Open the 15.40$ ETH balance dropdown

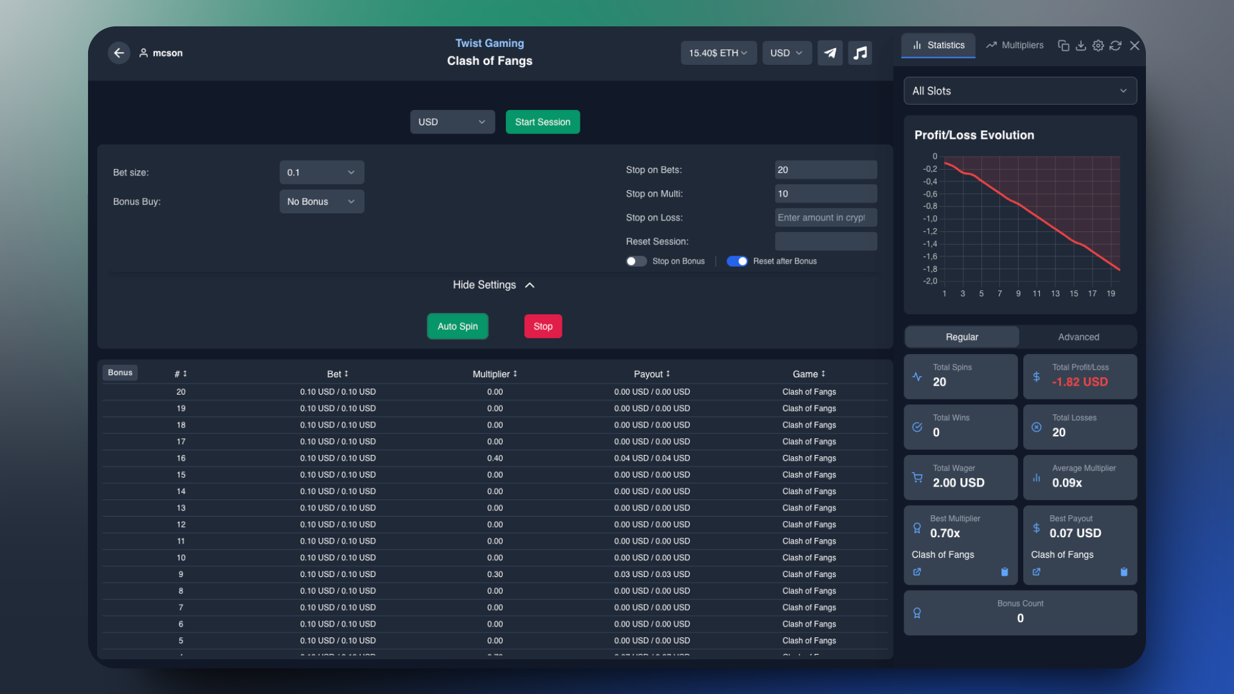click(x=718, y=53)
